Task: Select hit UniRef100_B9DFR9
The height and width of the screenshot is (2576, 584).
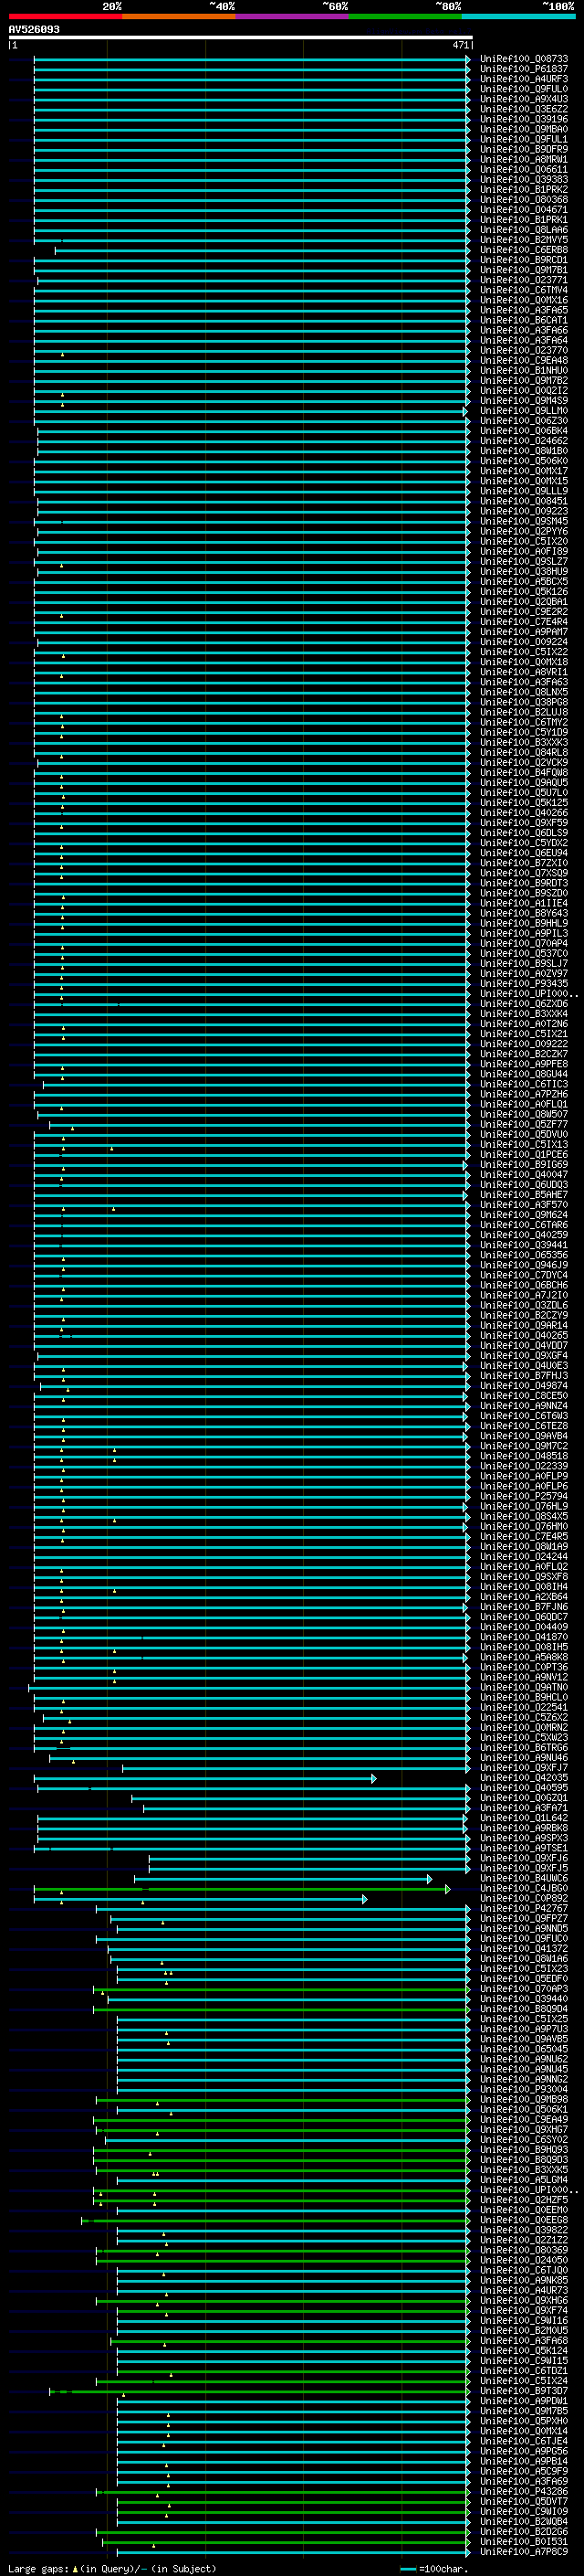Action: point(523,149)
